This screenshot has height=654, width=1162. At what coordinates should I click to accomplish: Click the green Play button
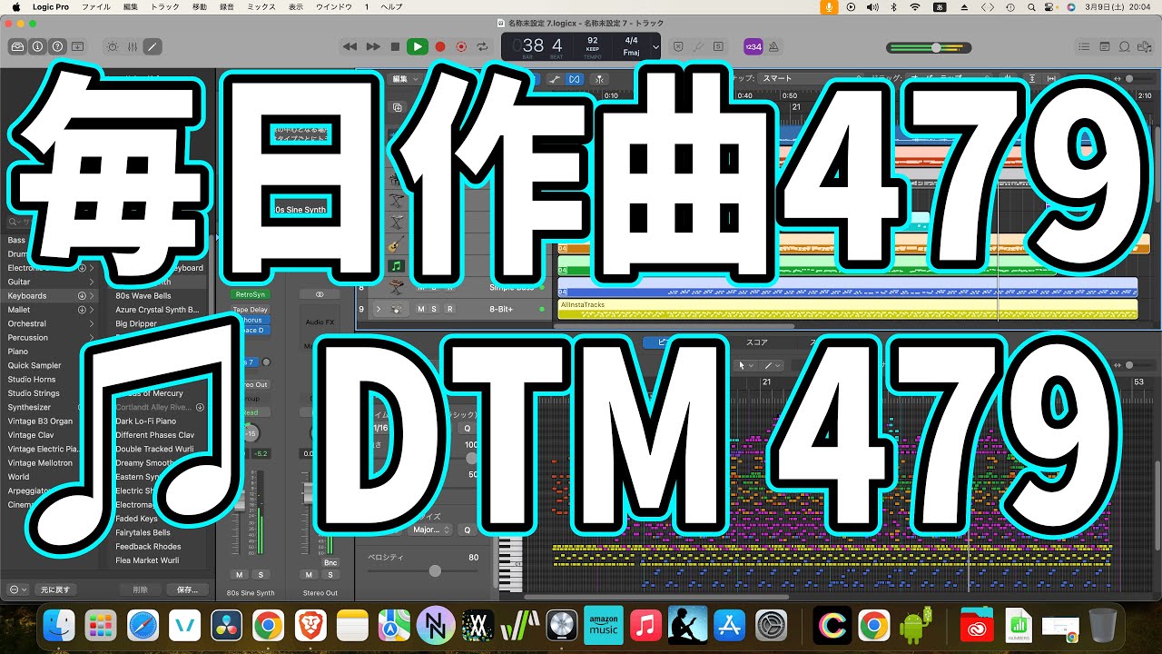click(x=418, y=46)
